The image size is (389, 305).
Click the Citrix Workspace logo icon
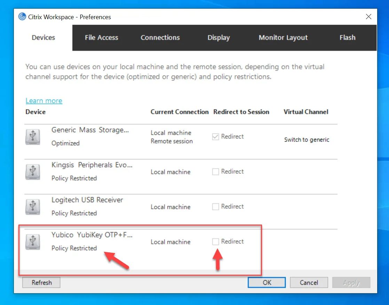[22, 17]
